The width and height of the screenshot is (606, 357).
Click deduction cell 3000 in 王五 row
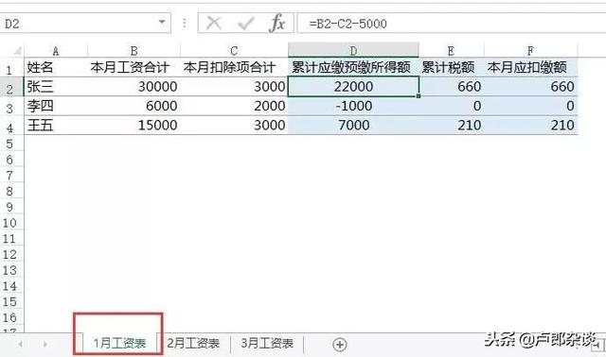(x=234, y=126)
